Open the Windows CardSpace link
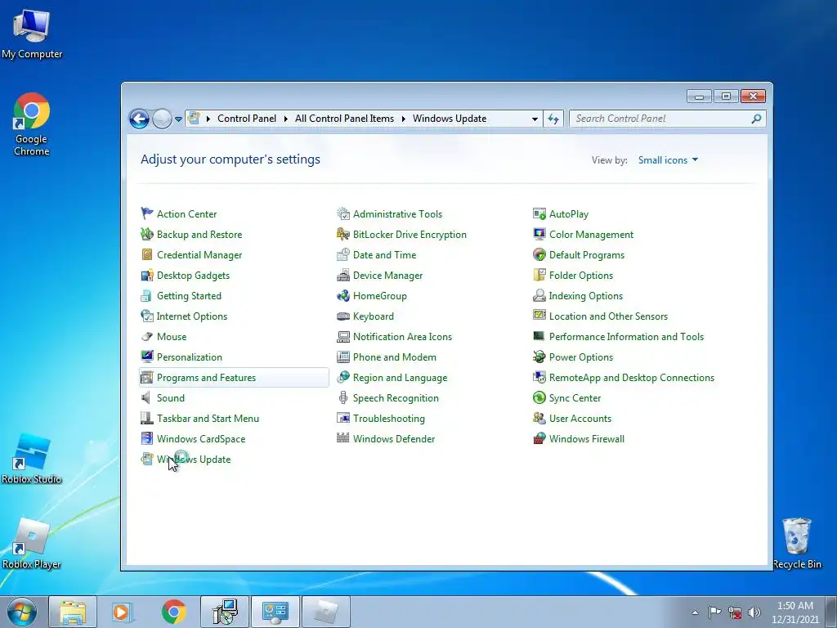Viewport: 837px width, 628px height. point(201,439)
